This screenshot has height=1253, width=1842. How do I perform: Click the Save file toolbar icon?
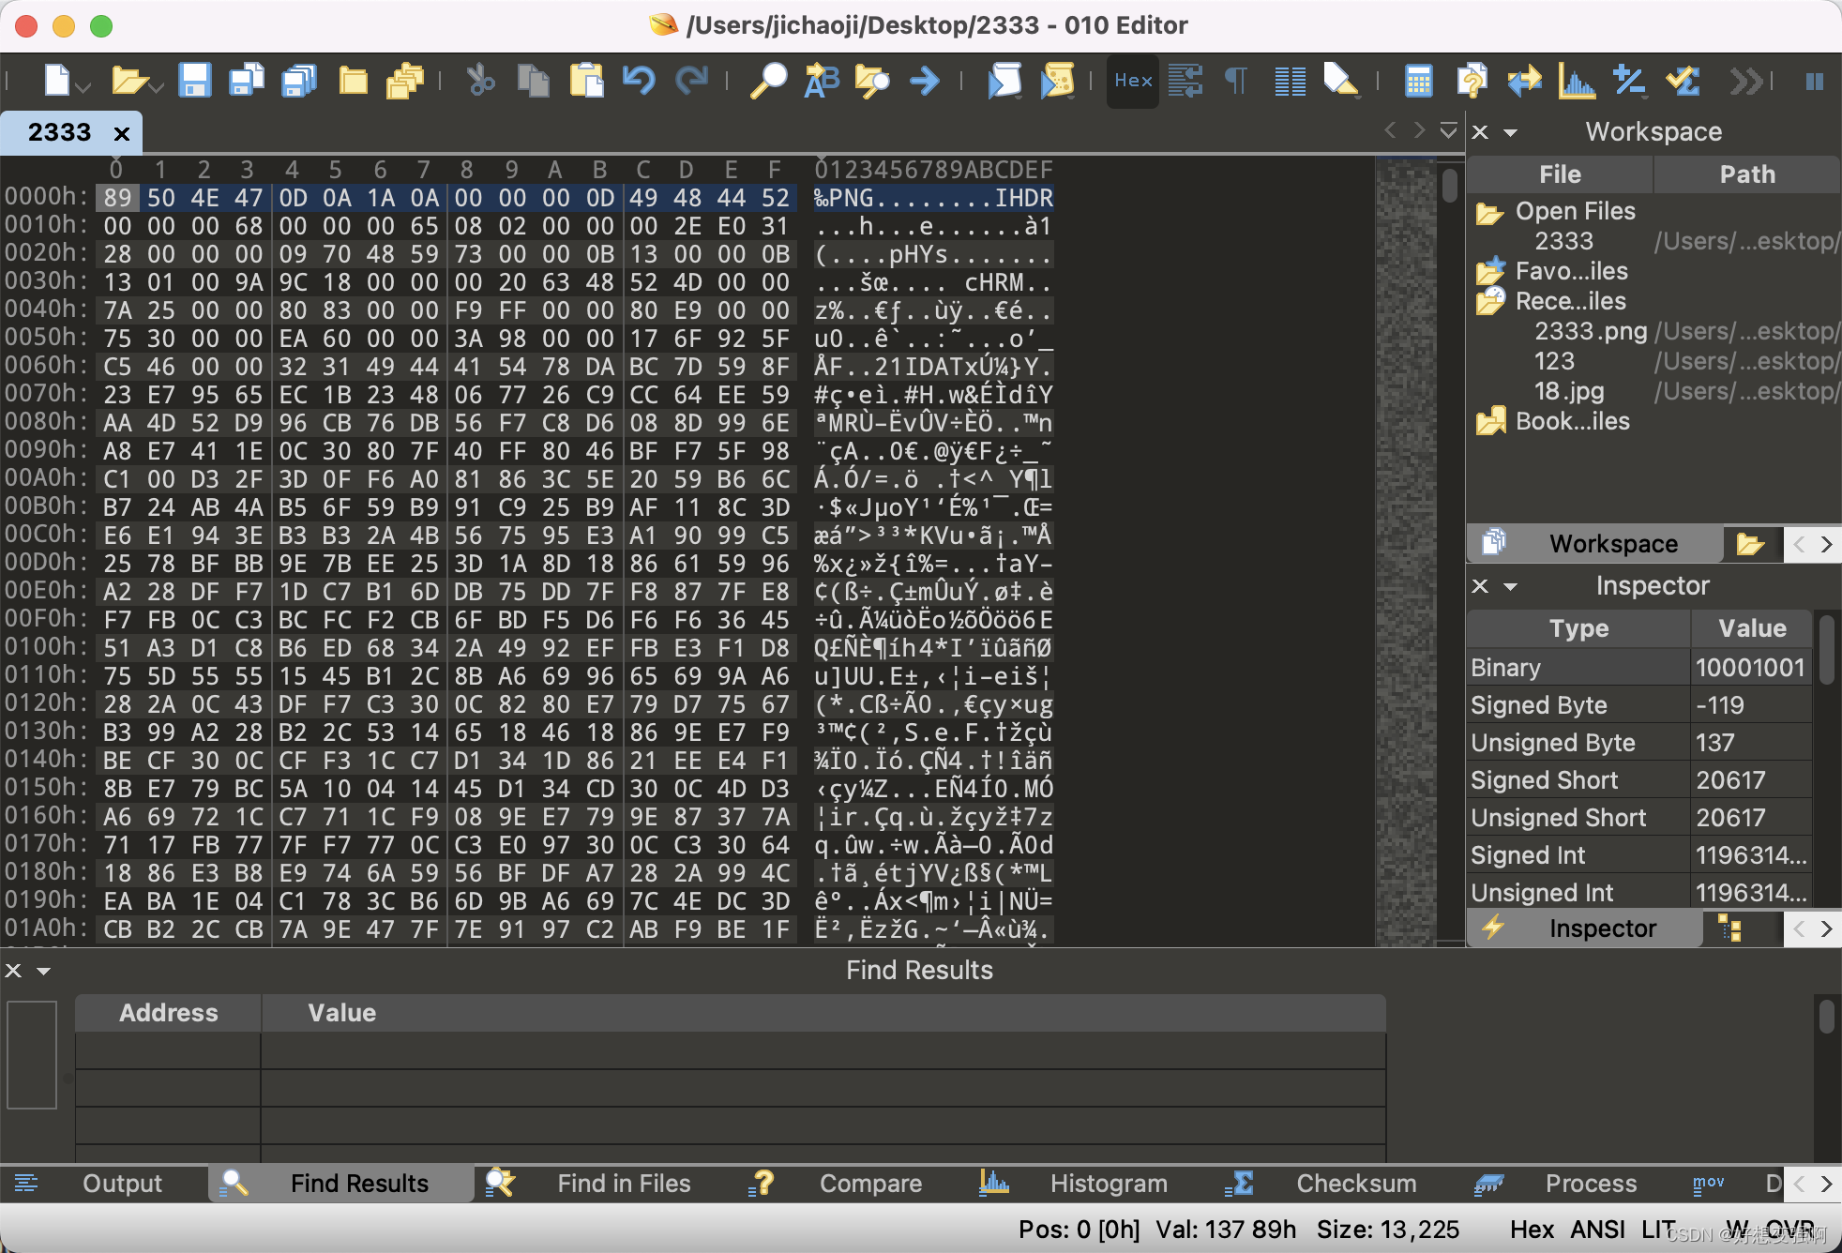(194, 81)
